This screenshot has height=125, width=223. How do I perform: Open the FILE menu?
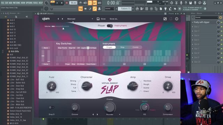pyautogui.click(x=2, y=3)
